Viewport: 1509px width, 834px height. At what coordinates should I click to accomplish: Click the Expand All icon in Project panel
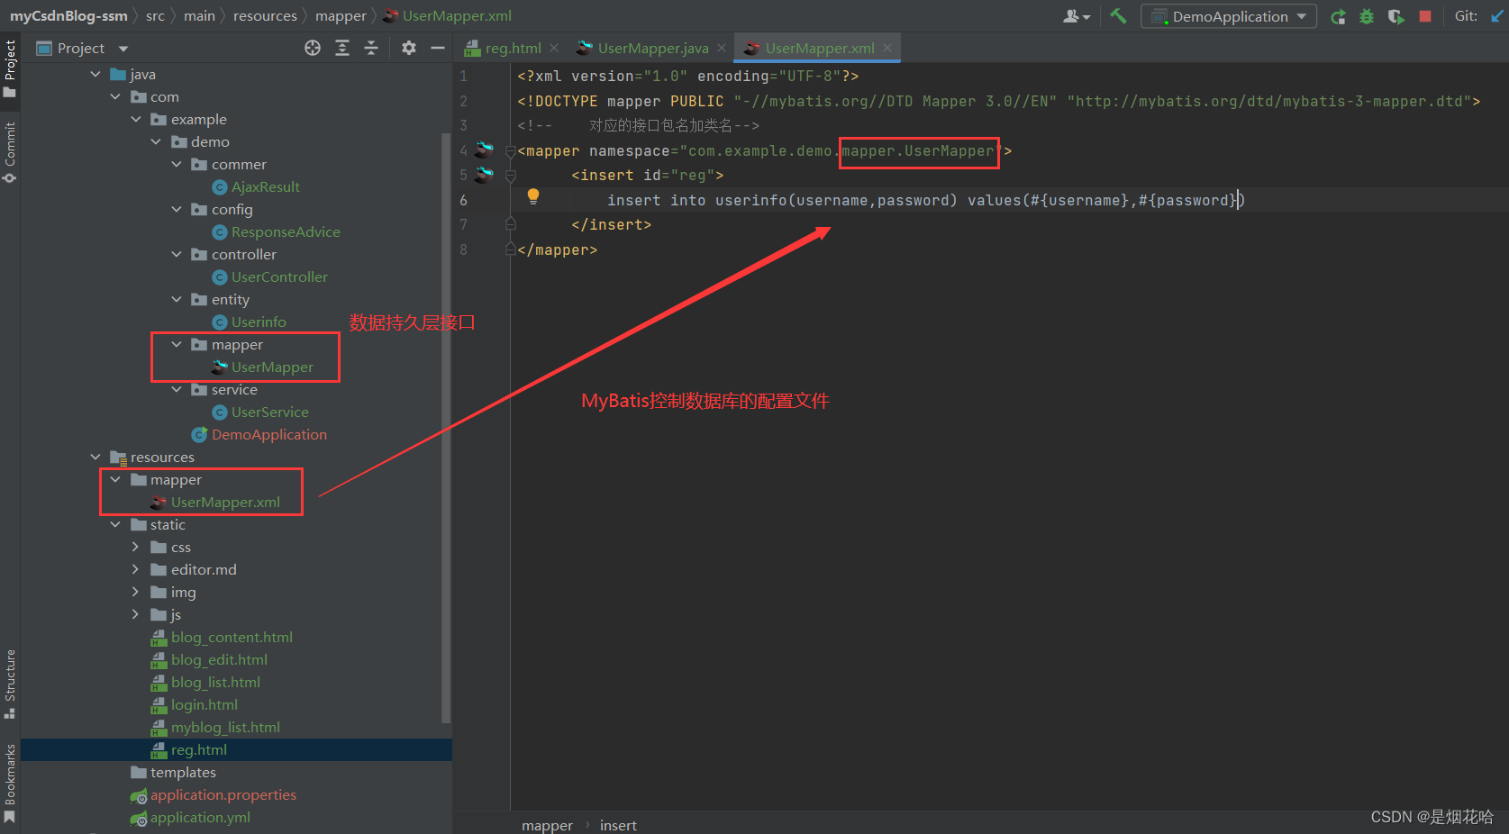[342, 48]
